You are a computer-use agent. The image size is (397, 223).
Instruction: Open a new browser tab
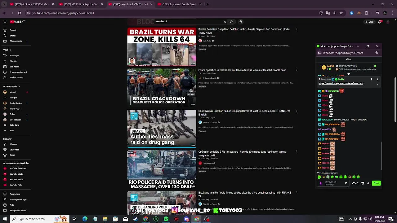tap(208, 4)
